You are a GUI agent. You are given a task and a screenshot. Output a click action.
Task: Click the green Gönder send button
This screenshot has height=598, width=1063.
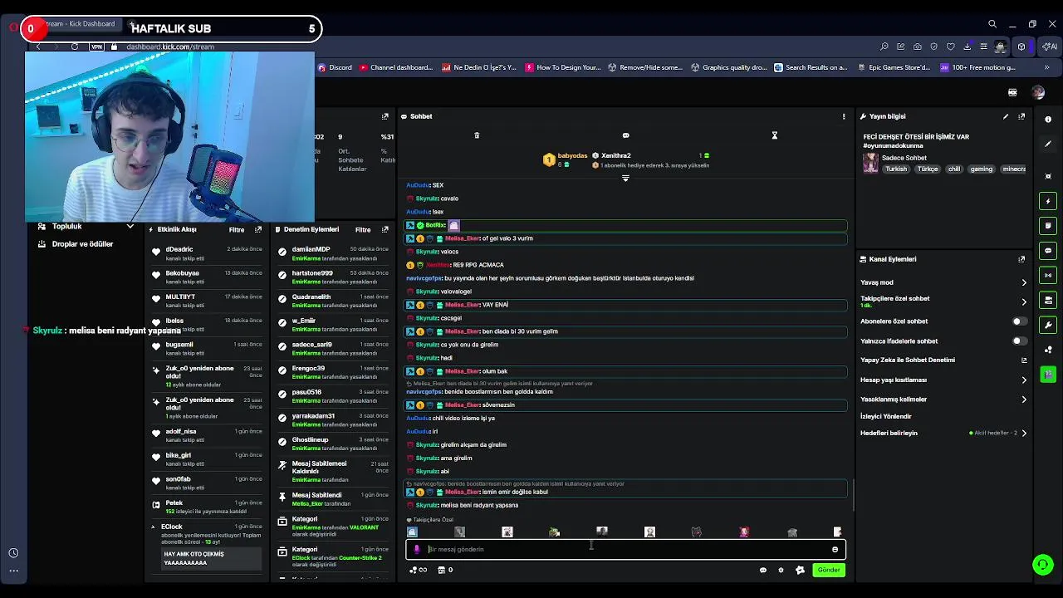coord(829,570)
